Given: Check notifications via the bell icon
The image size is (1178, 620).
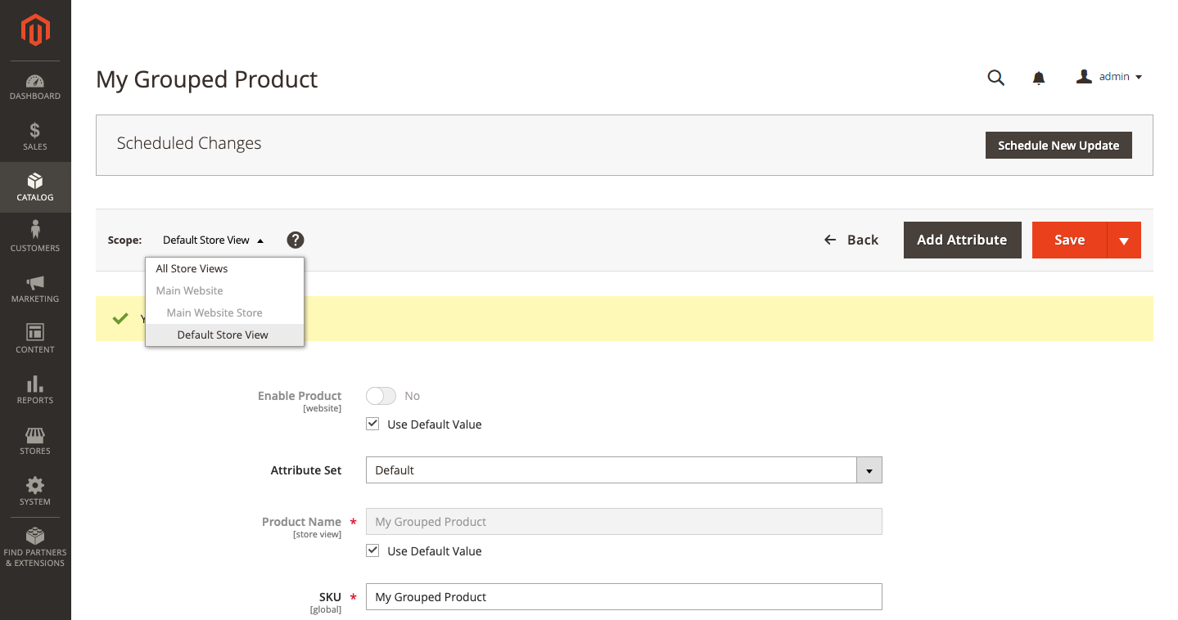Looking at the screenshot, I should coord(1038,77).
